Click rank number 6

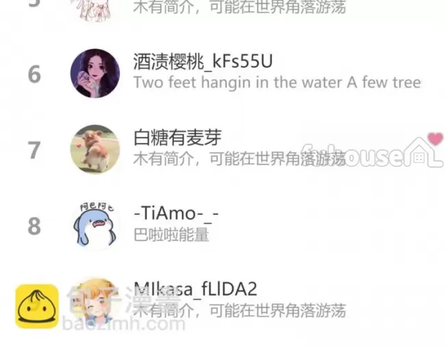tap(34, 75)
